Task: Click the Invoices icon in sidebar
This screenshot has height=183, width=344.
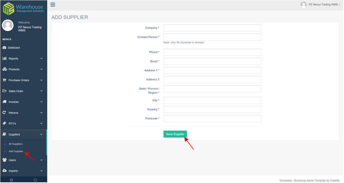Action: click(4, 102)
